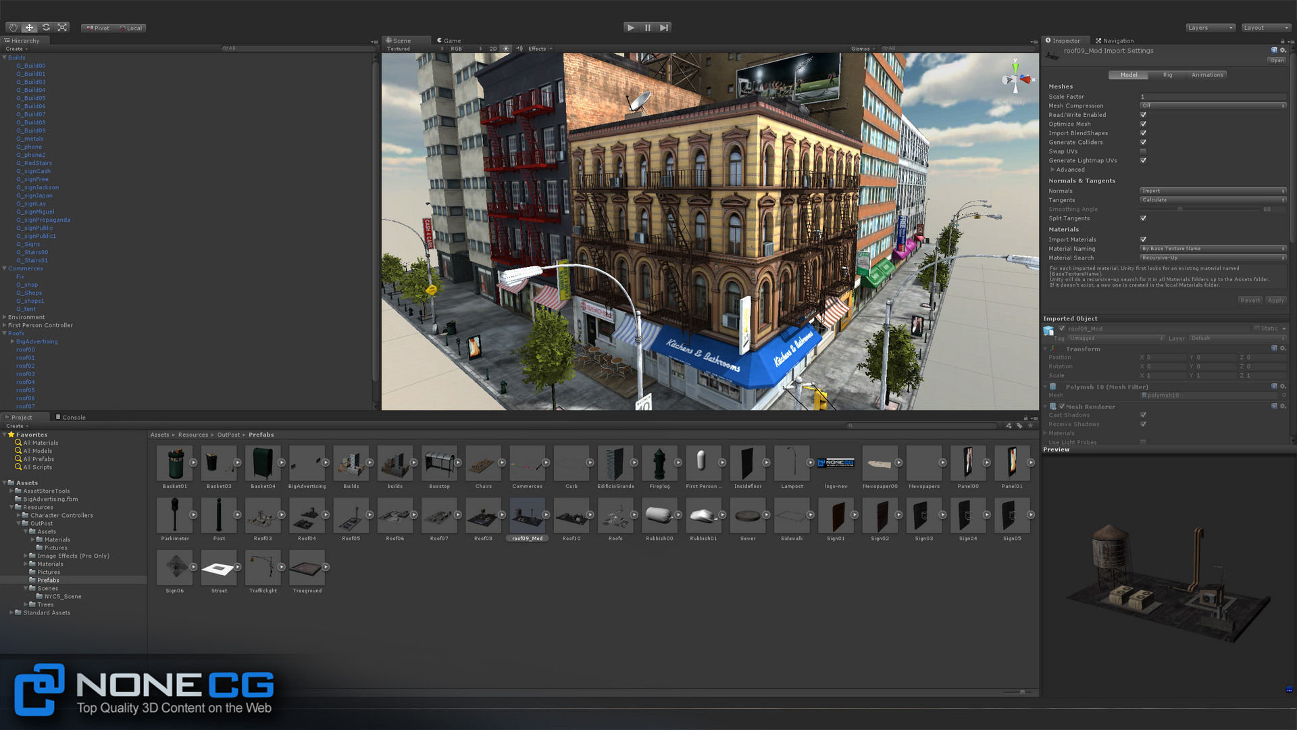Select the Move tool
The height and width of the screenshot is (730, 1297).
pos(29,28)
